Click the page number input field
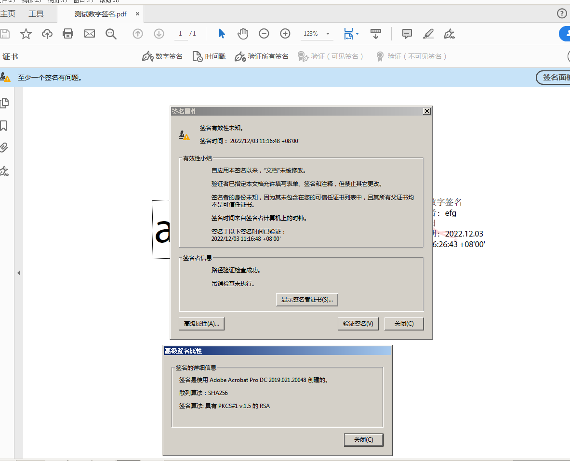Viewport: 570px width, 461px height. (x=181, y=34)
